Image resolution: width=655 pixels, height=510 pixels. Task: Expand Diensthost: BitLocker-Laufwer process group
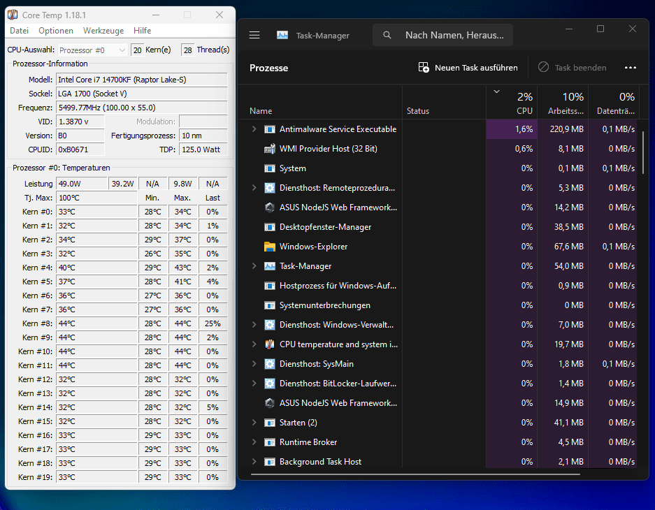[x=254, y=384]
